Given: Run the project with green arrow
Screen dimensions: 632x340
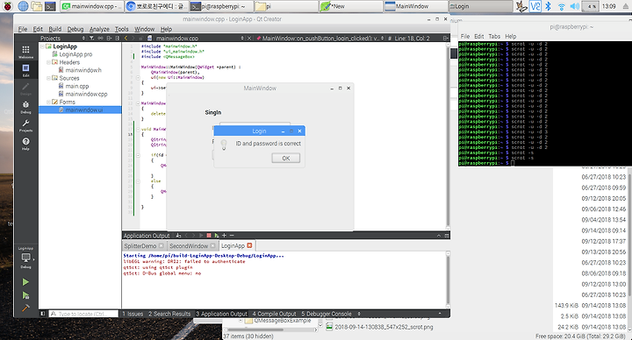Looking at the screenshot, I should [x=25, y=282].
